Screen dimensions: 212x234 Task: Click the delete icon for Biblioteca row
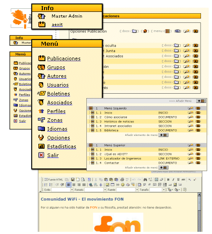(198, 130)
